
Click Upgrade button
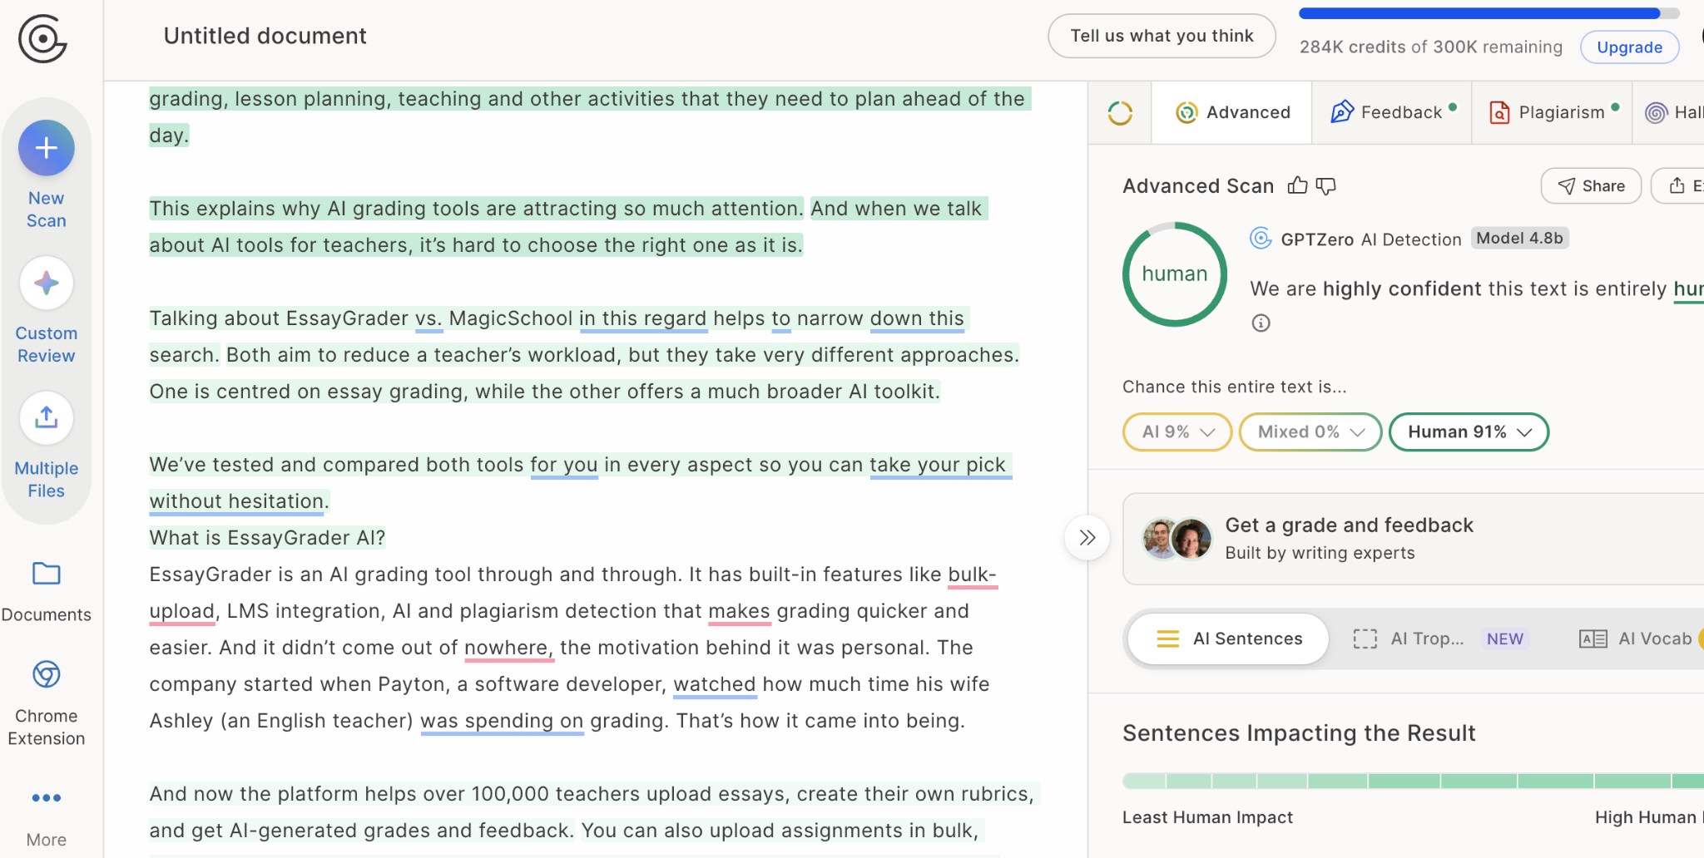[x=1629, y=47]
